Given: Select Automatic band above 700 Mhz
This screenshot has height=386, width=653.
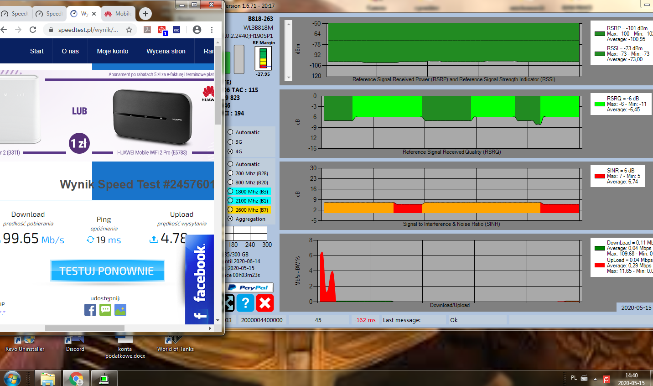Looking at the screenshot, I should click(231, 164).
